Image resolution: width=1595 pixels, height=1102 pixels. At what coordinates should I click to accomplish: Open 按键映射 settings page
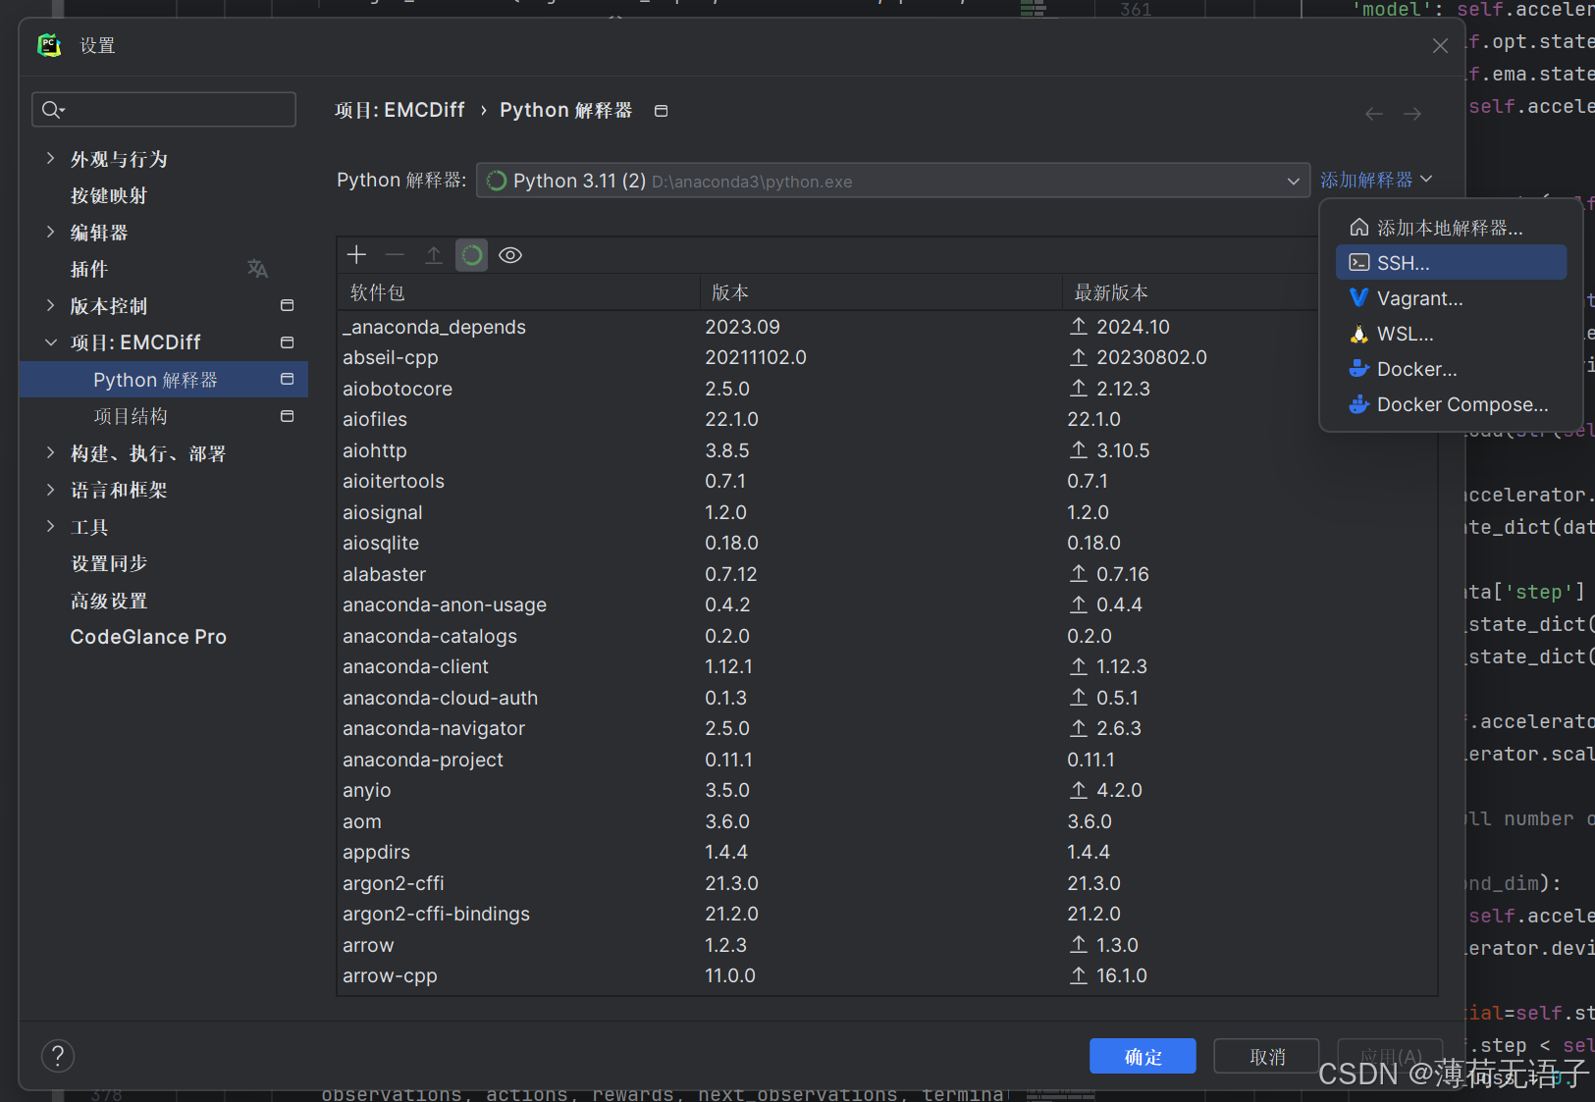(x=109, y=195)
